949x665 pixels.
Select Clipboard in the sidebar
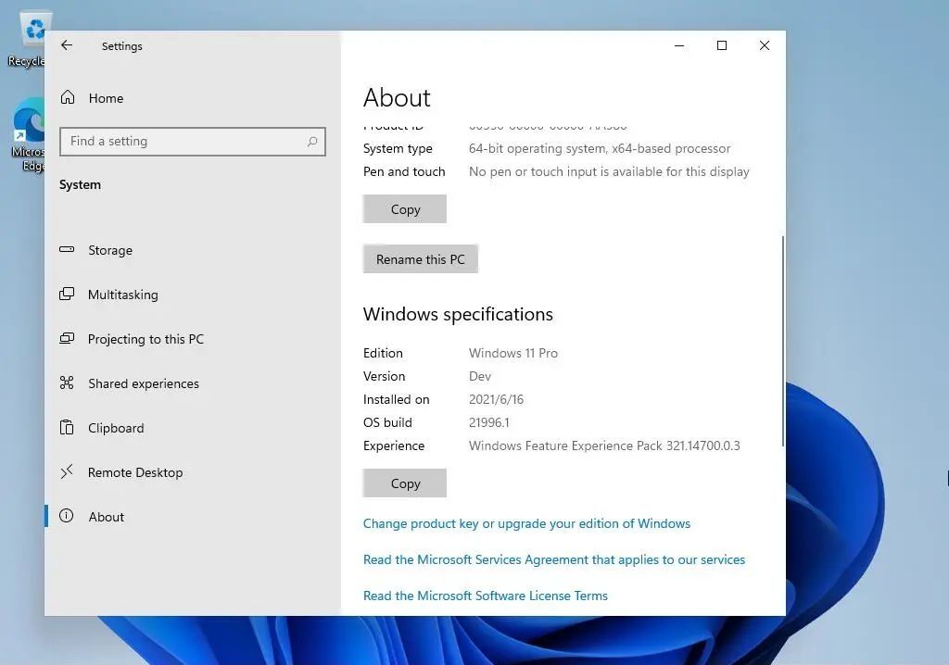coord(116,428)
